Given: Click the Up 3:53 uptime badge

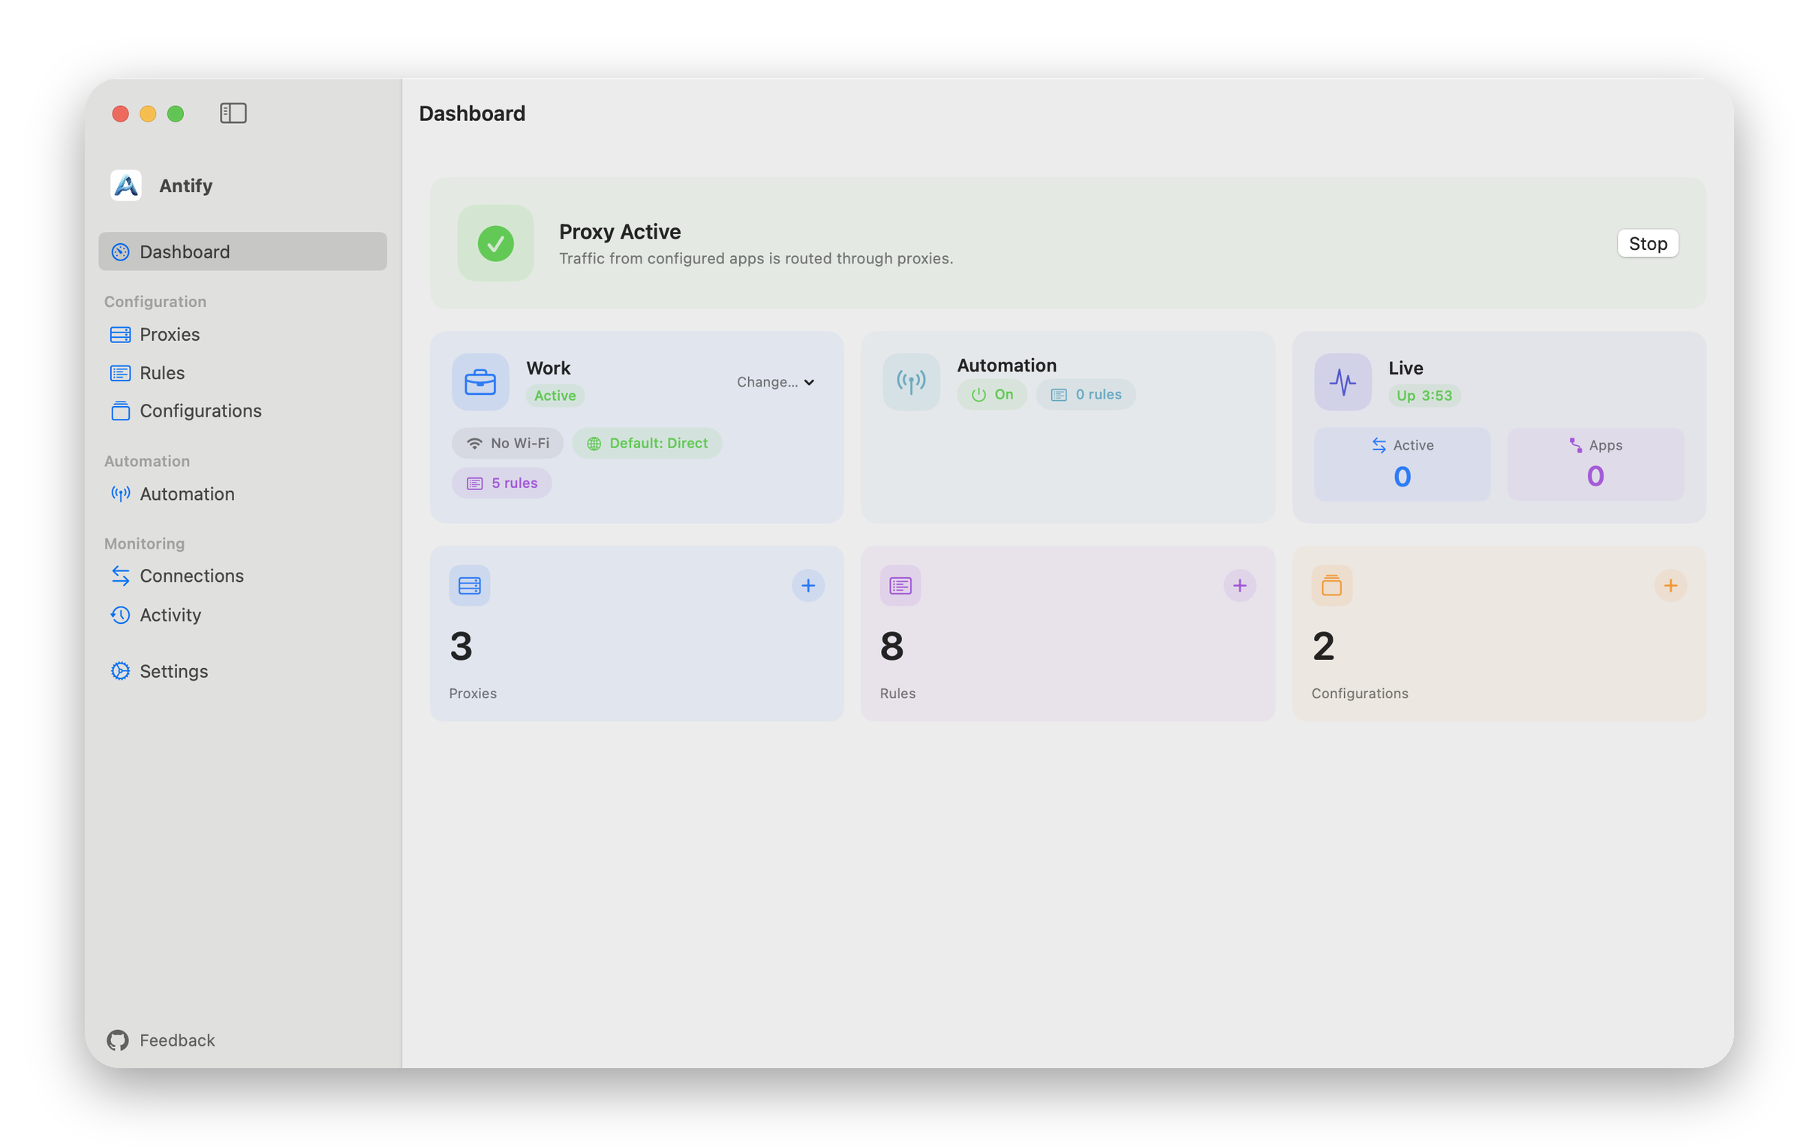Looking at the screenshot, I should pyautogui.click(x=1424, y=396).
